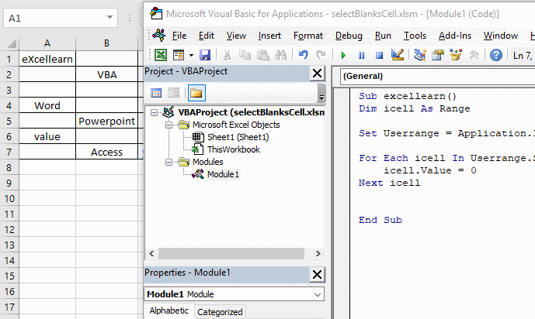
Task: Toggle Design Mode icon
Action: 398,55
